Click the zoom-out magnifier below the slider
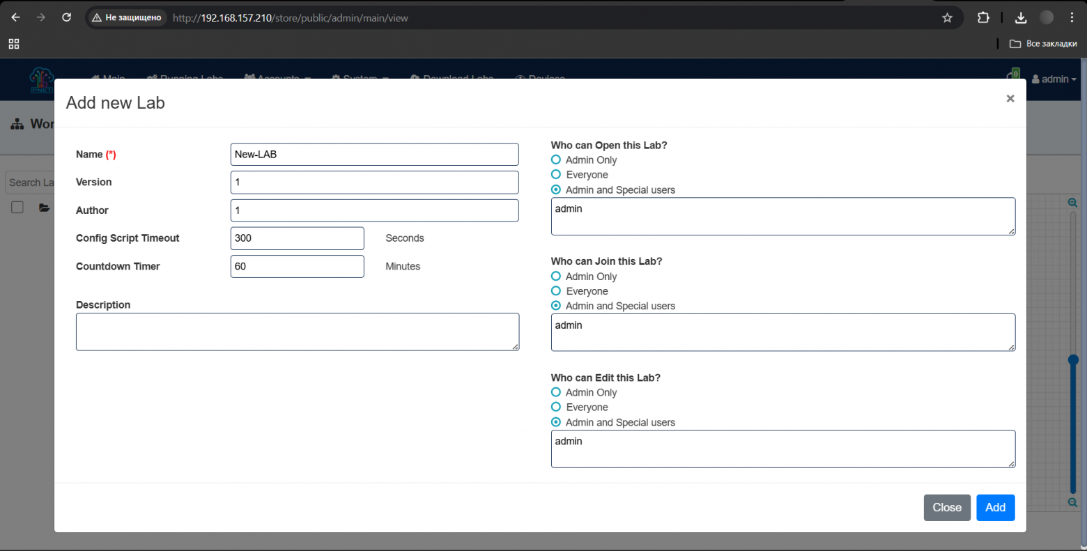 coord(1073,502)
